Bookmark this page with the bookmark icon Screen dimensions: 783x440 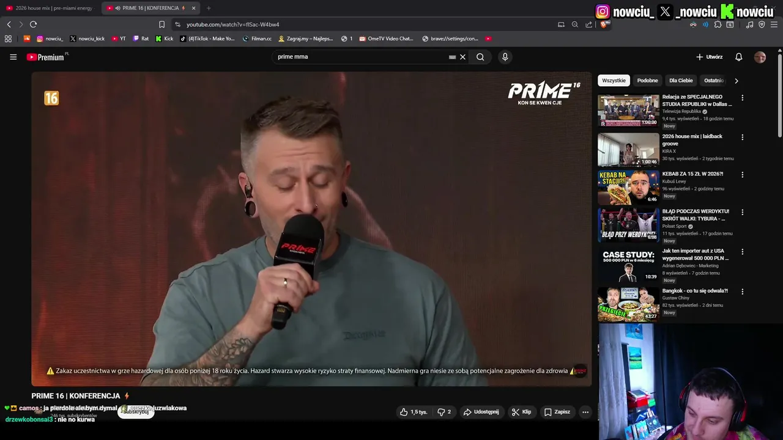coord(161,24)
